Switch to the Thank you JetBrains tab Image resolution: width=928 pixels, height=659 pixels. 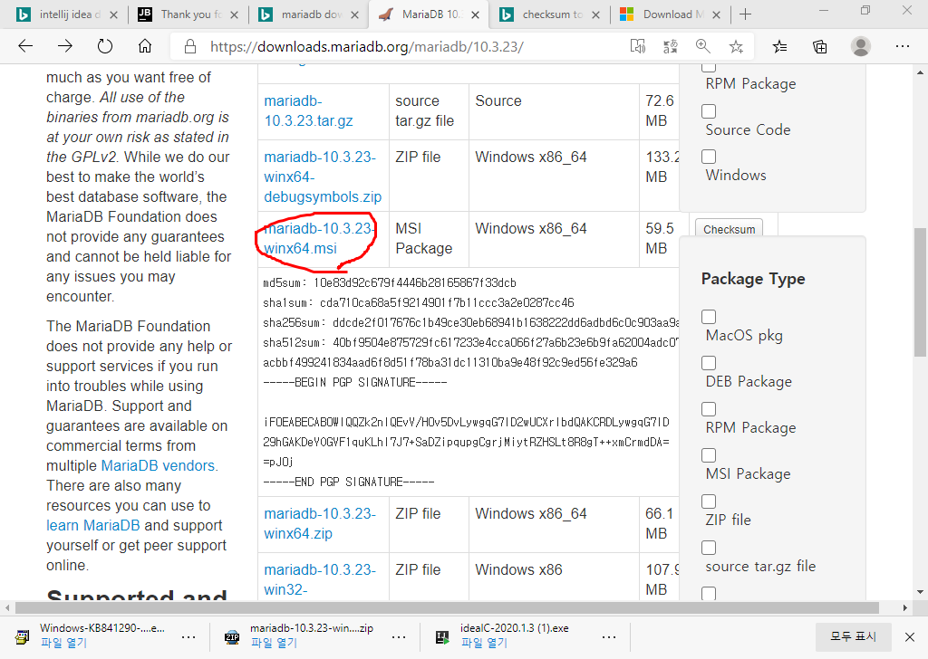[x=187, y=14]
